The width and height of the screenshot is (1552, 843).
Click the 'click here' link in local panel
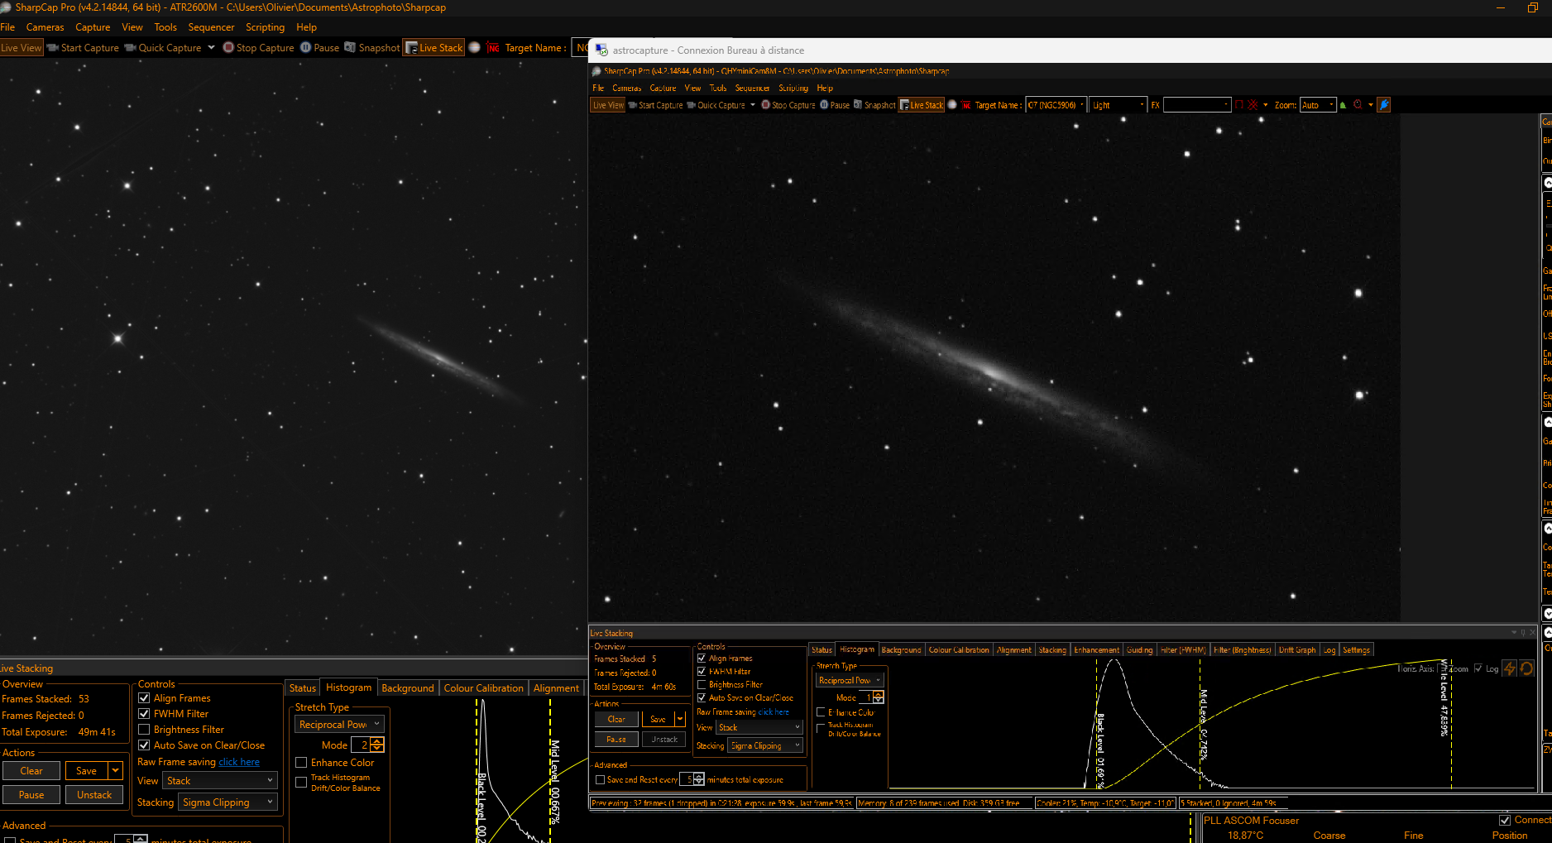(x=239, y=762)
